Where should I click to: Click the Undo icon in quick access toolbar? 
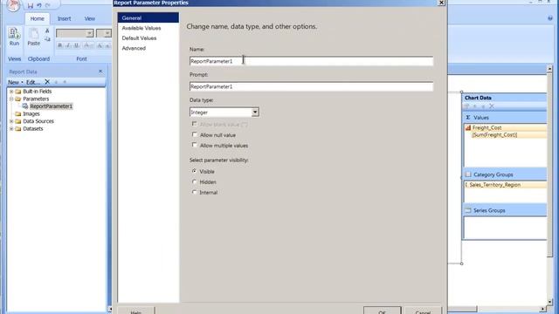(39, 6)
